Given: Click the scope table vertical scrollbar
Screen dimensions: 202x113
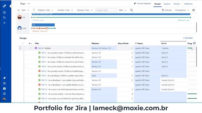Looking at the screenshot, I should [196, 57].
